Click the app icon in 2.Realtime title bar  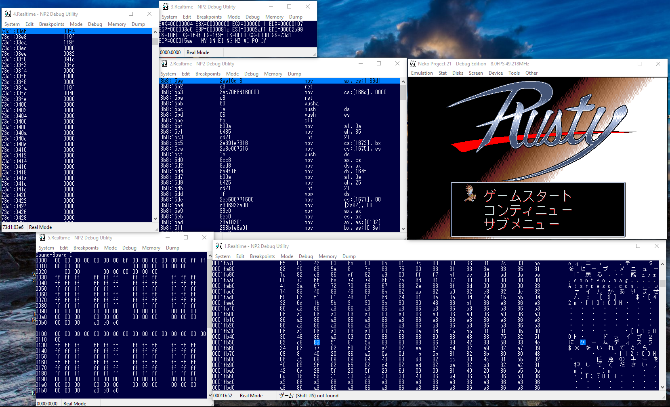(x=164, y=64)
